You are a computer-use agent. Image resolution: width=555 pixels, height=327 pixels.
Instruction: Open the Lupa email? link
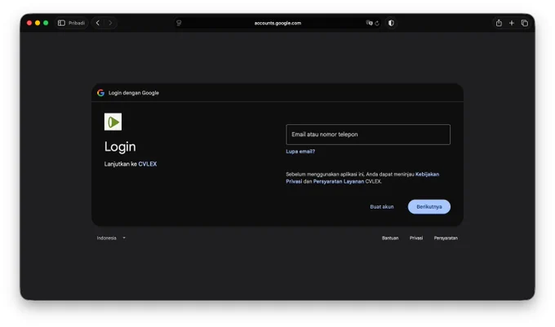tap(300, 152)
